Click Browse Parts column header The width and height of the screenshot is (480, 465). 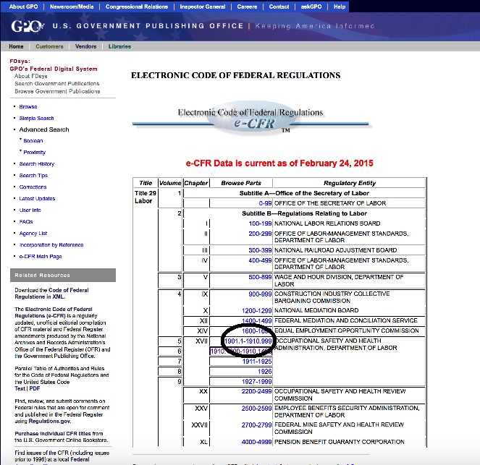(x=241, y=183)
